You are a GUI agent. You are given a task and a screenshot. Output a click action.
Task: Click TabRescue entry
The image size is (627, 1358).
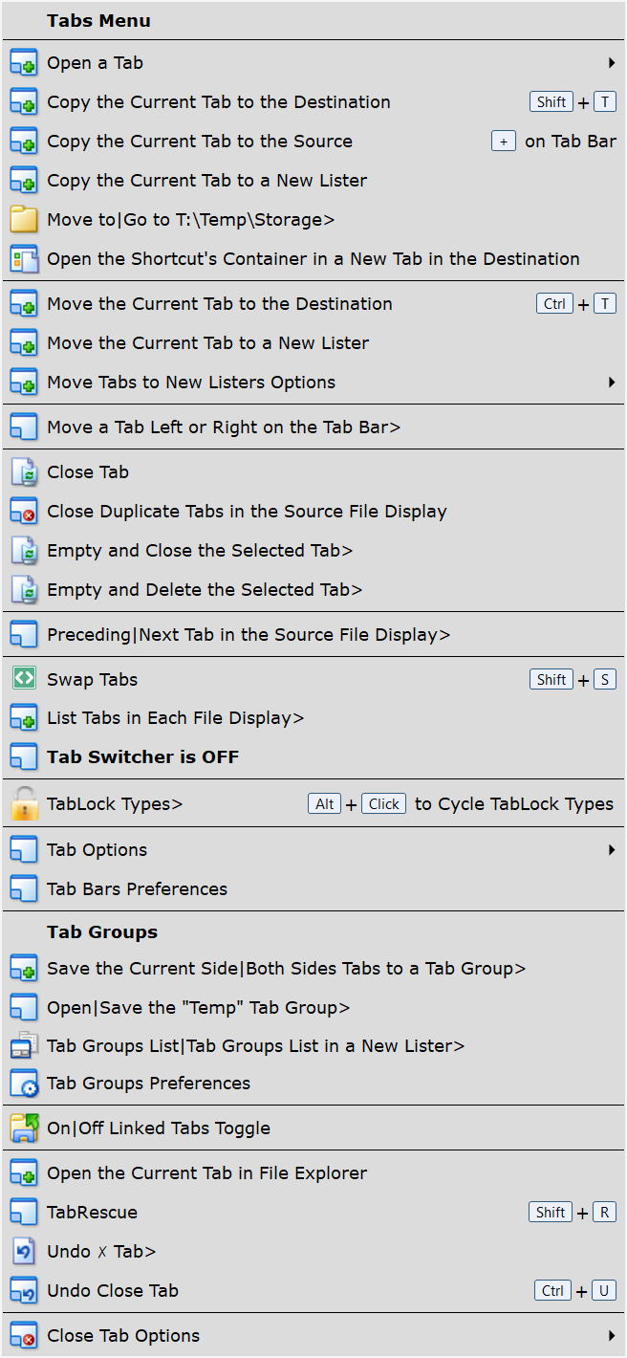(92, 1213)
